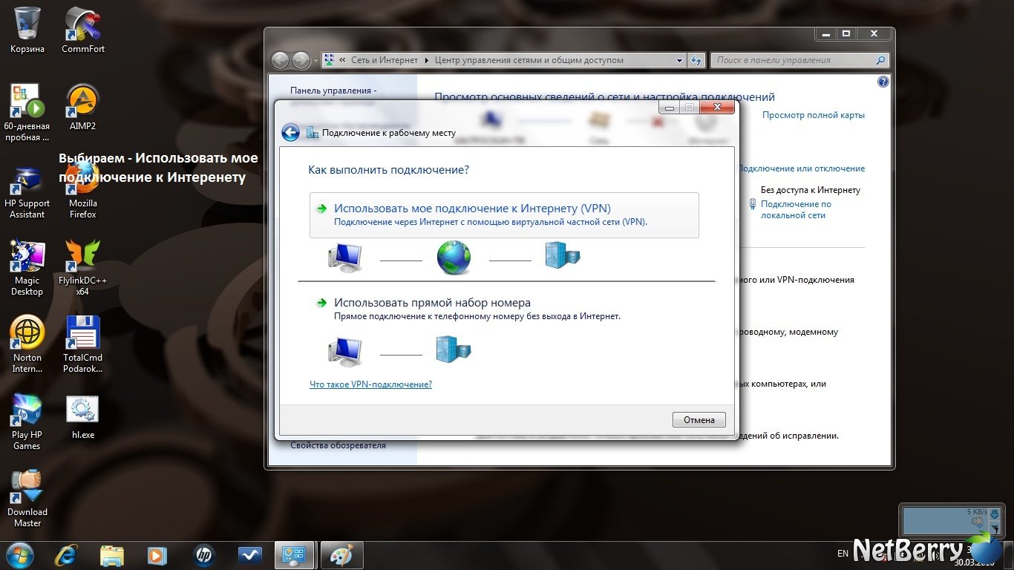
Task: Click the wizard's blue back arrow
Action: [x=290, y=133]
